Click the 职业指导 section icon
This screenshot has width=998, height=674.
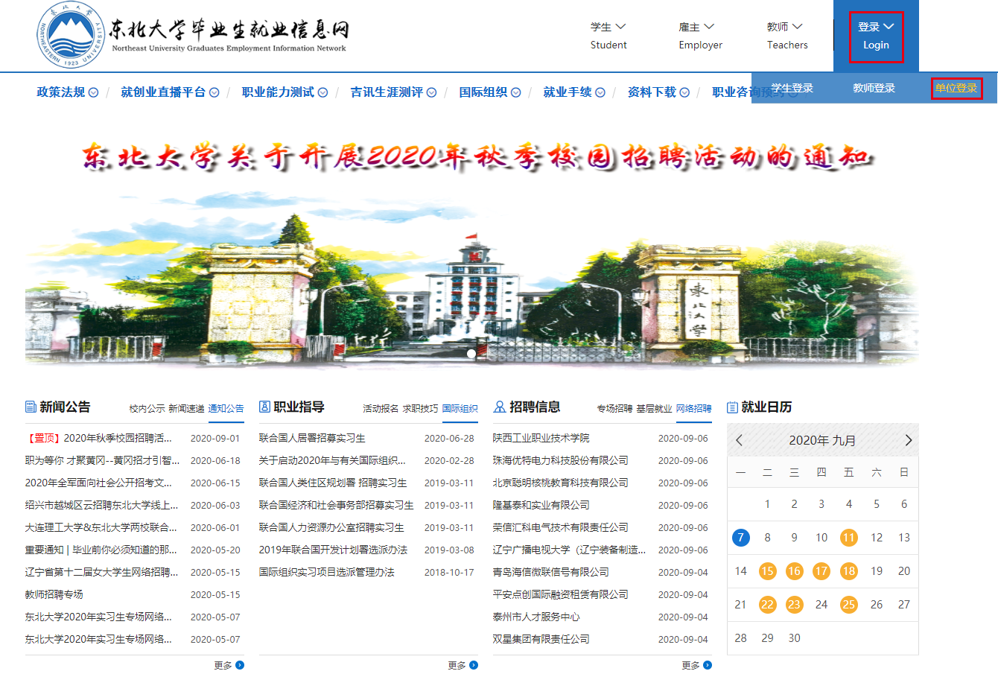click(x=264, y=407)
